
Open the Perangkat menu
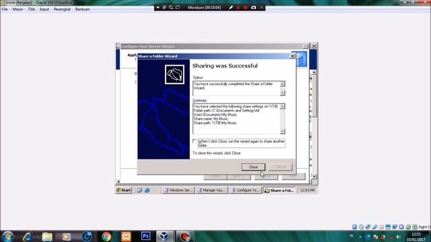pos(62,9)
